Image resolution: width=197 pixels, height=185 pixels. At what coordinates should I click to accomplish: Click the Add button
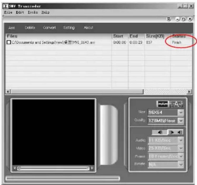tap(12, 28)
